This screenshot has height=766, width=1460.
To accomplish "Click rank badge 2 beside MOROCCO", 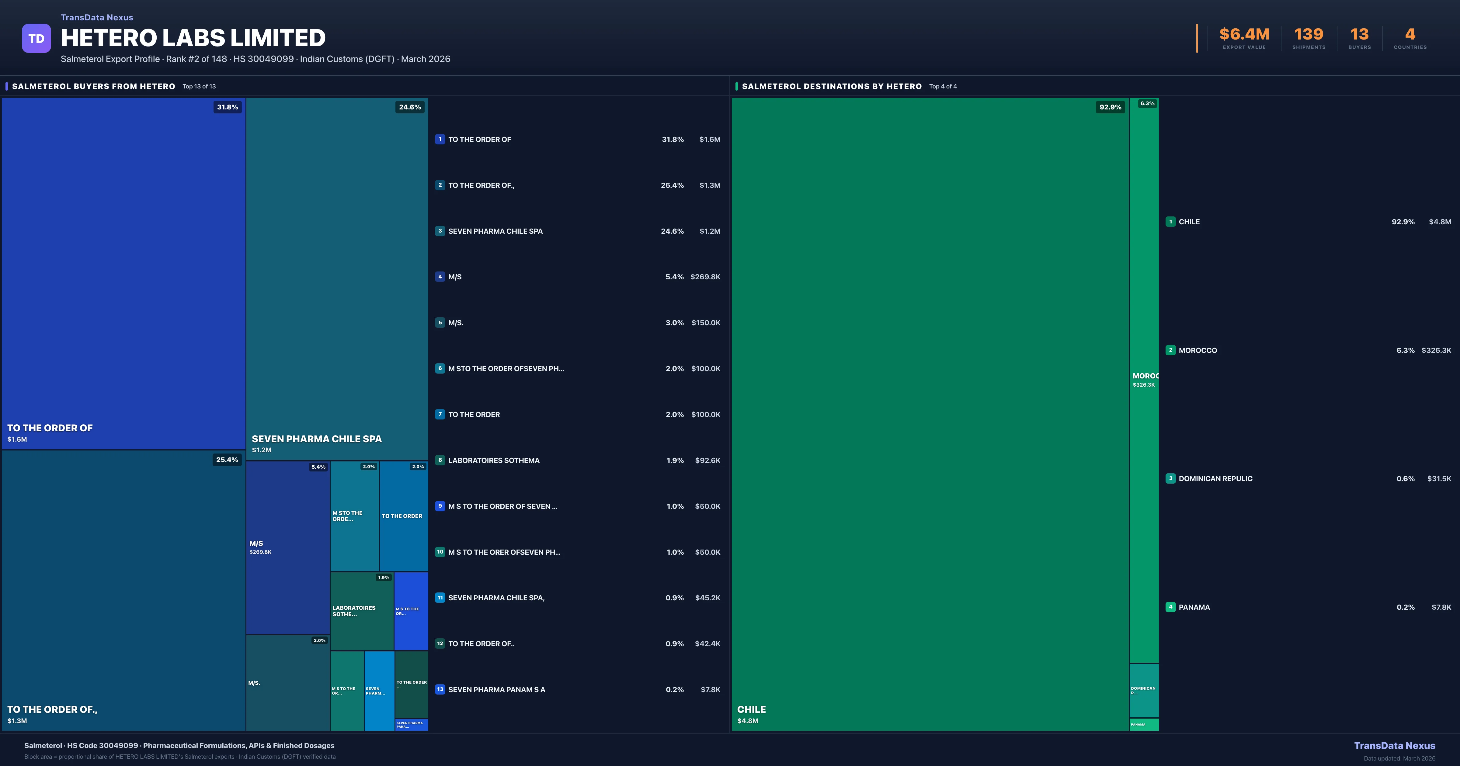I will (x=1170, y=350).
